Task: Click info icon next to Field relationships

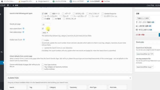Action: pos(23,32)
